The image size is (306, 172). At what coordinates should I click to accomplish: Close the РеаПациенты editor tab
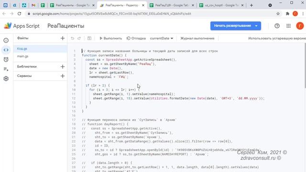(143, 5)
